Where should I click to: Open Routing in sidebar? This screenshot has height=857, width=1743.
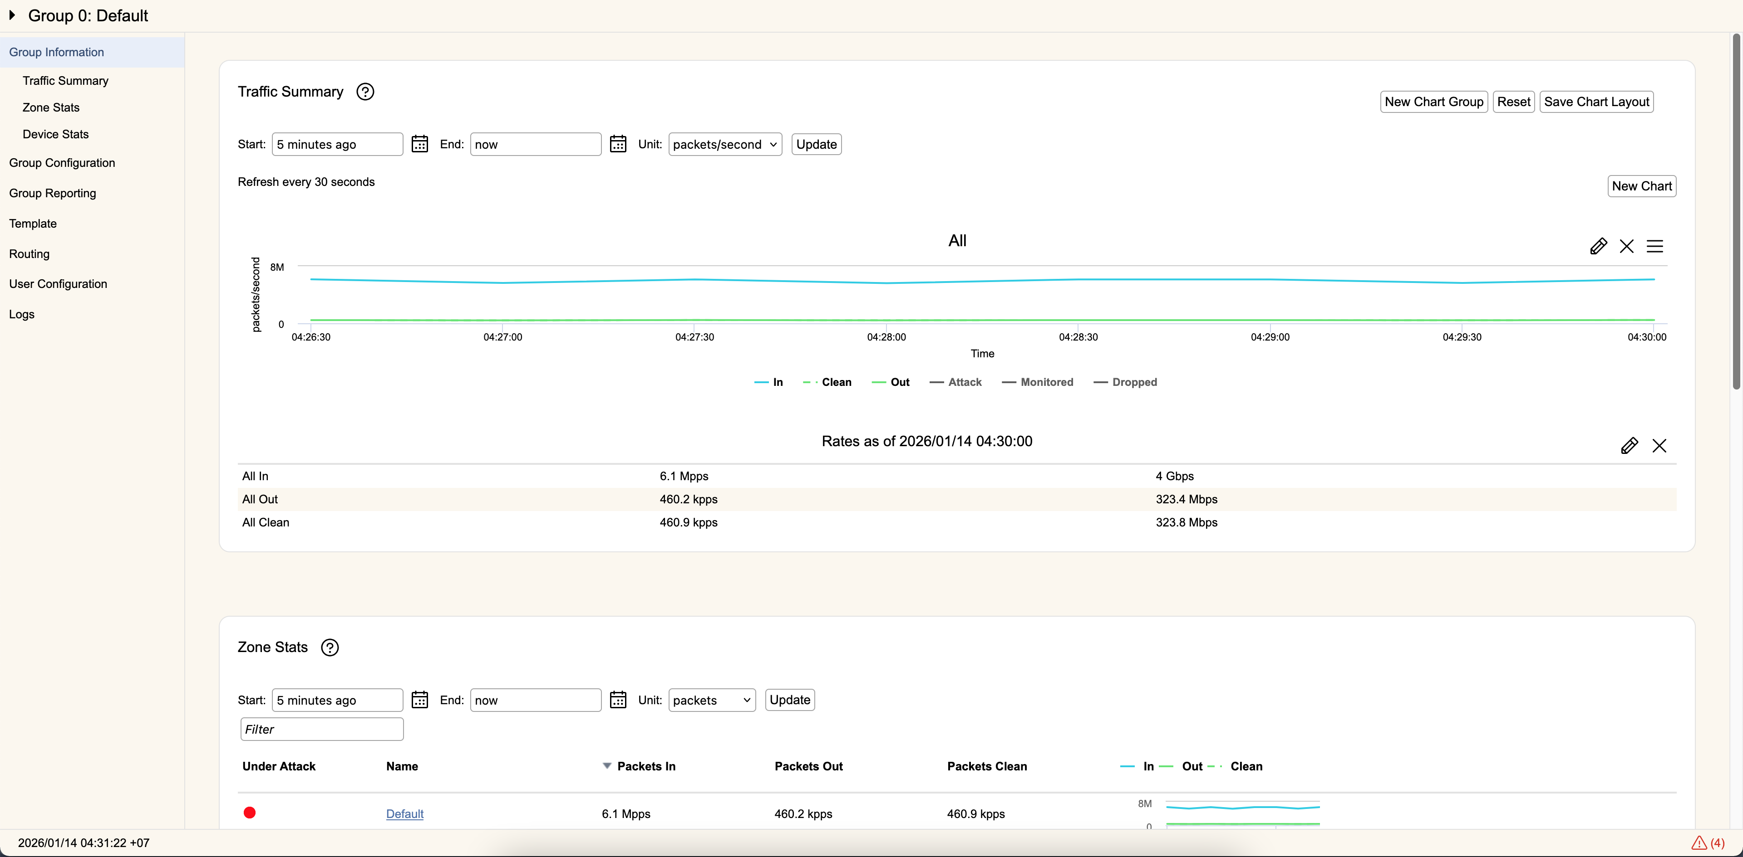[29, 254]
